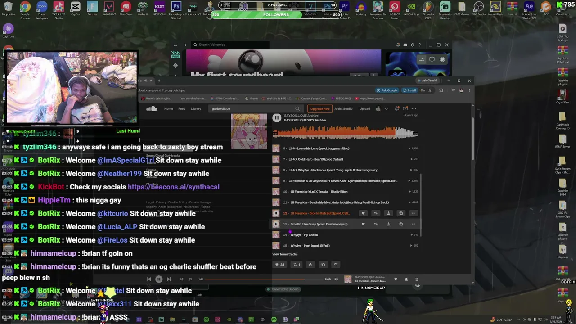This screenshot has width=576, height=324.
Task: Click the Upgrade now button
Action: tap(320, 108)
